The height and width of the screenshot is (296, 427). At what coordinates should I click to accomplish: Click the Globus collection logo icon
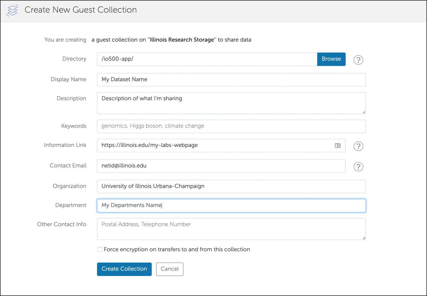point(12,10)
